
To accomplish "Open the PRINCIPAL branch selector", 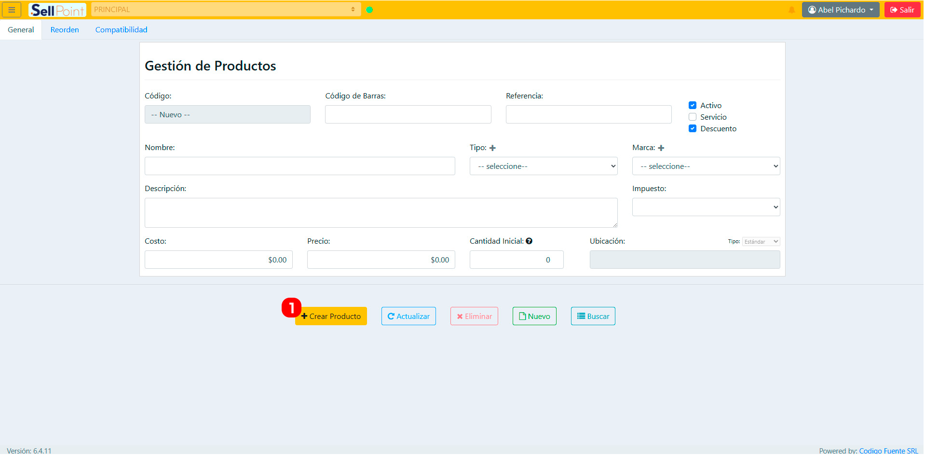I will click(x=226, y=10).
